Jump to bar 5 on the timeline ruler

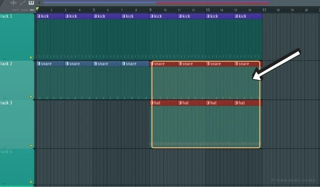(x=94, y=10)
